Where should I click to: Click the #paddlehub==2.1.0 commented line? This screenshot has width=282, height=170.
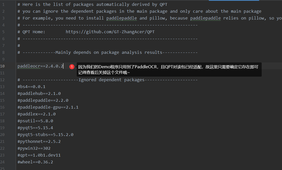(39, 93)
